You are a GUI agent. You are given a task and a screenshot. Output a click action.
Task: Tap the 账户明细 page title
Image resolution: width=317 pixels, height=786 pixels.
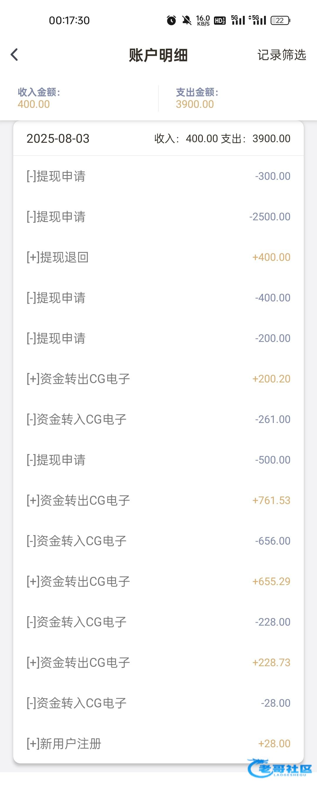click(158, 55)
